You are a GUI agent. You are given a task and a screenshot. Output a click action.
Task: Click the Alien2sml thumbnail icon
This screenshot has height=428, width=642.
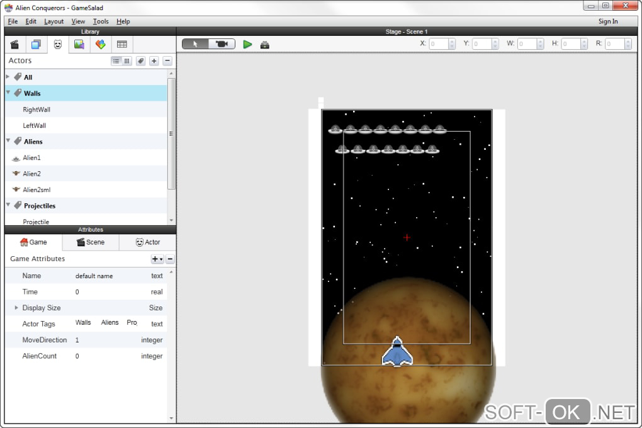[16, 189]
